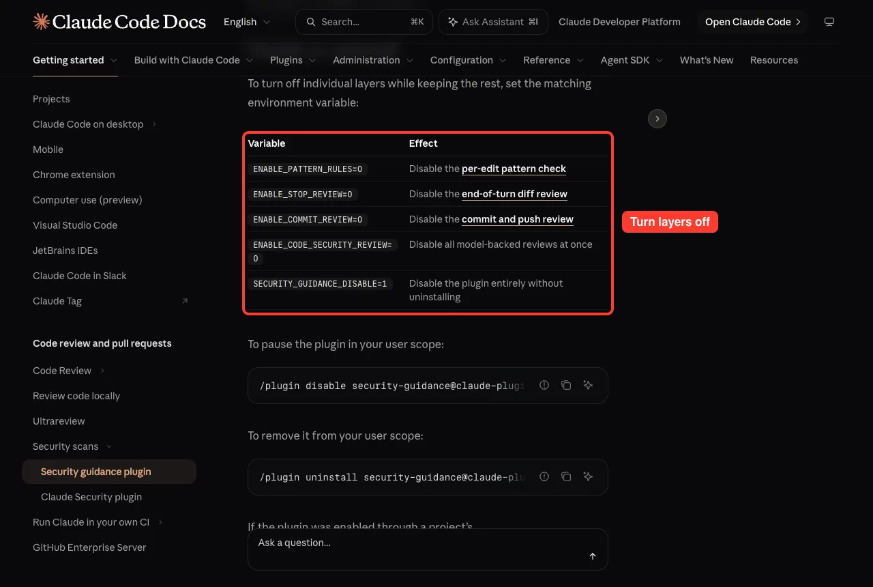This screenshot has width=873, height=587.
Task: Open the Ultrareview sidebar page
Action: point(59,421)
